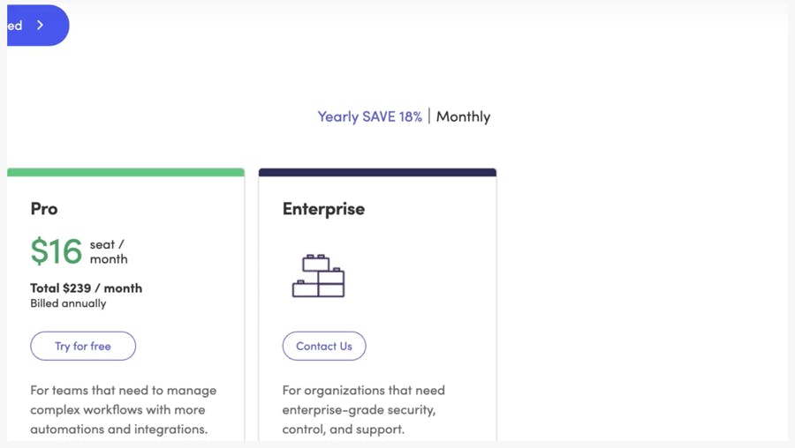Click the Billed annually note
Image resolution: width=795 pixels, height=448 pixels.
[x=68, y=303]
